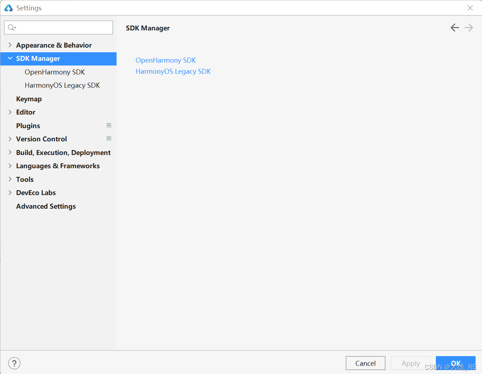Collapse the SDK Manager section
The width and height of the screenshot is (482, 374).
pos(10,58)
